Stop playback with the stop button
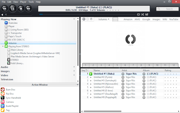 click(x=21, y=8)
